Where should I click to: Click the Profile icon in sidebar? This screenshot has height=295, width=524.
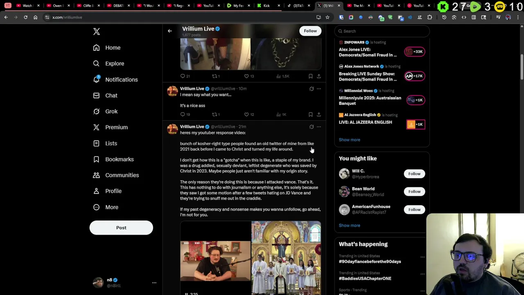[96, 191]
